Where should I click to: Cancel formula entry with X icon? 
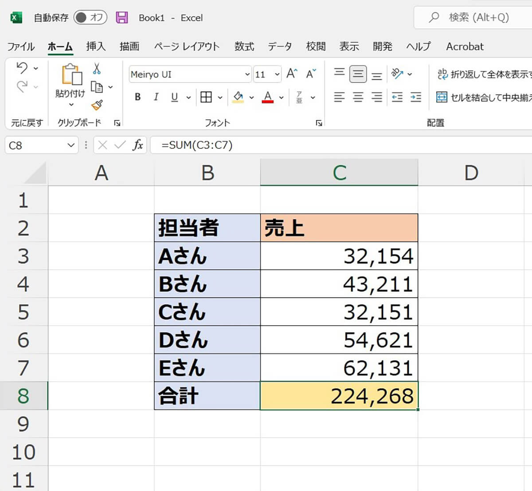[102, 145]
